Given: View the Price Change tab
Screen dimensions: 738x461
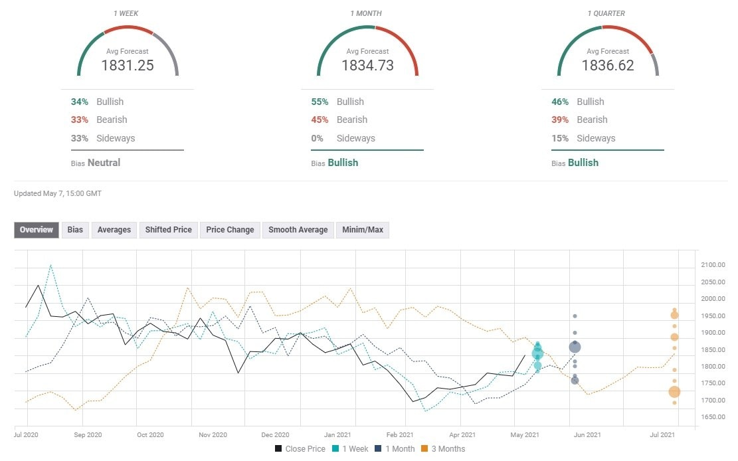Looking at the screenshot, I should (x=229, y=230).
